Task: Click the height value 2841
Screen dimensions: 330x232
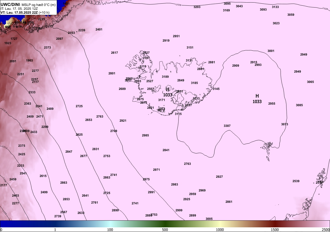Action: point(166,150)
